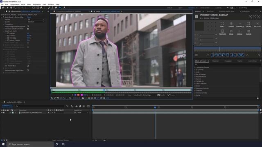Select the Hand tool
262x147 pixels.
(11, 8)
